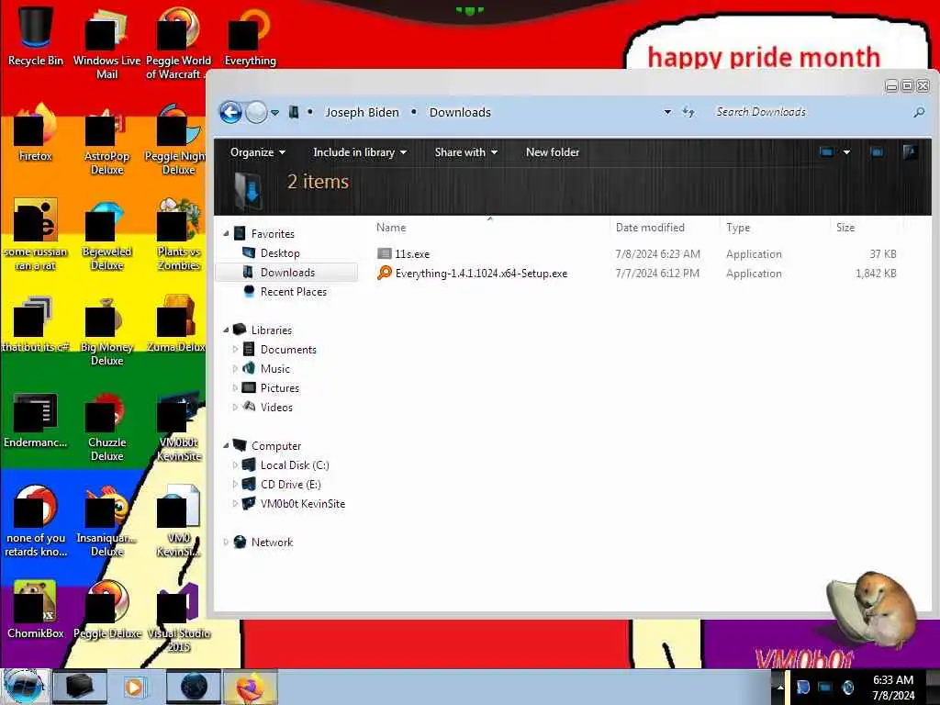The width and height of the screenshot is (940, 705).
Task: Sort by Name column header
Action: (x=391, y=228)
